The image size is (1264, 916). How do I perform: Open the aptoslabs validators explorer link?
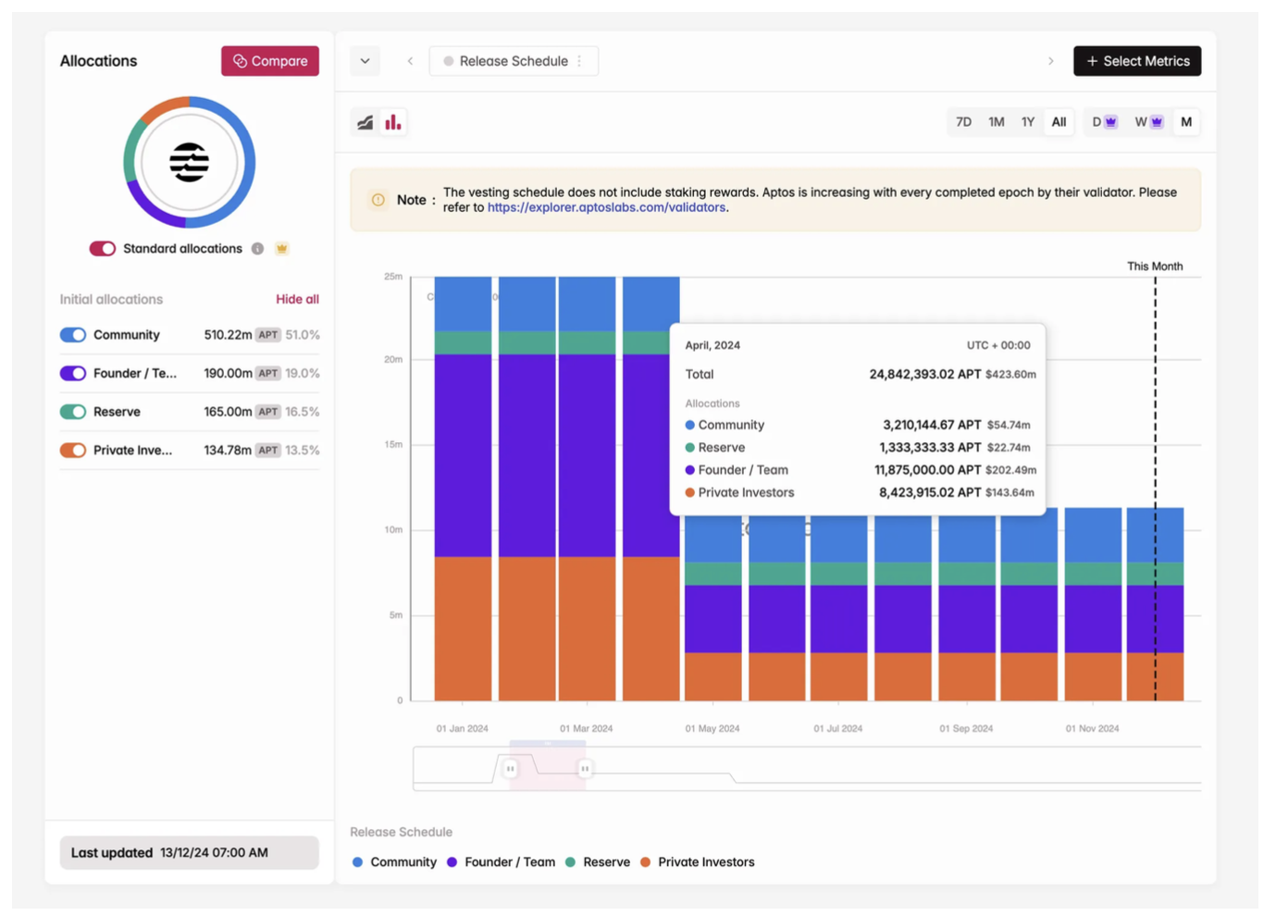point(606,207)
